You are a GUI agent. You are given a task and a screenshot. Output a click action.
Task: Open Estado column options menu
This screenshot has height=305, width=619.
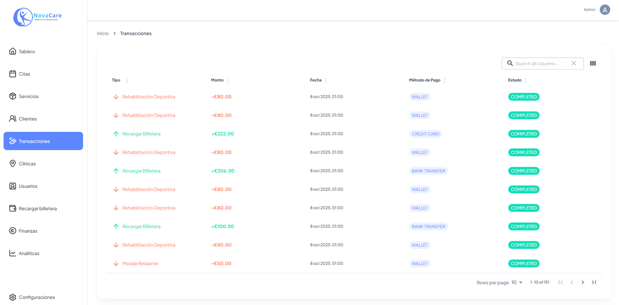(525, 80)
